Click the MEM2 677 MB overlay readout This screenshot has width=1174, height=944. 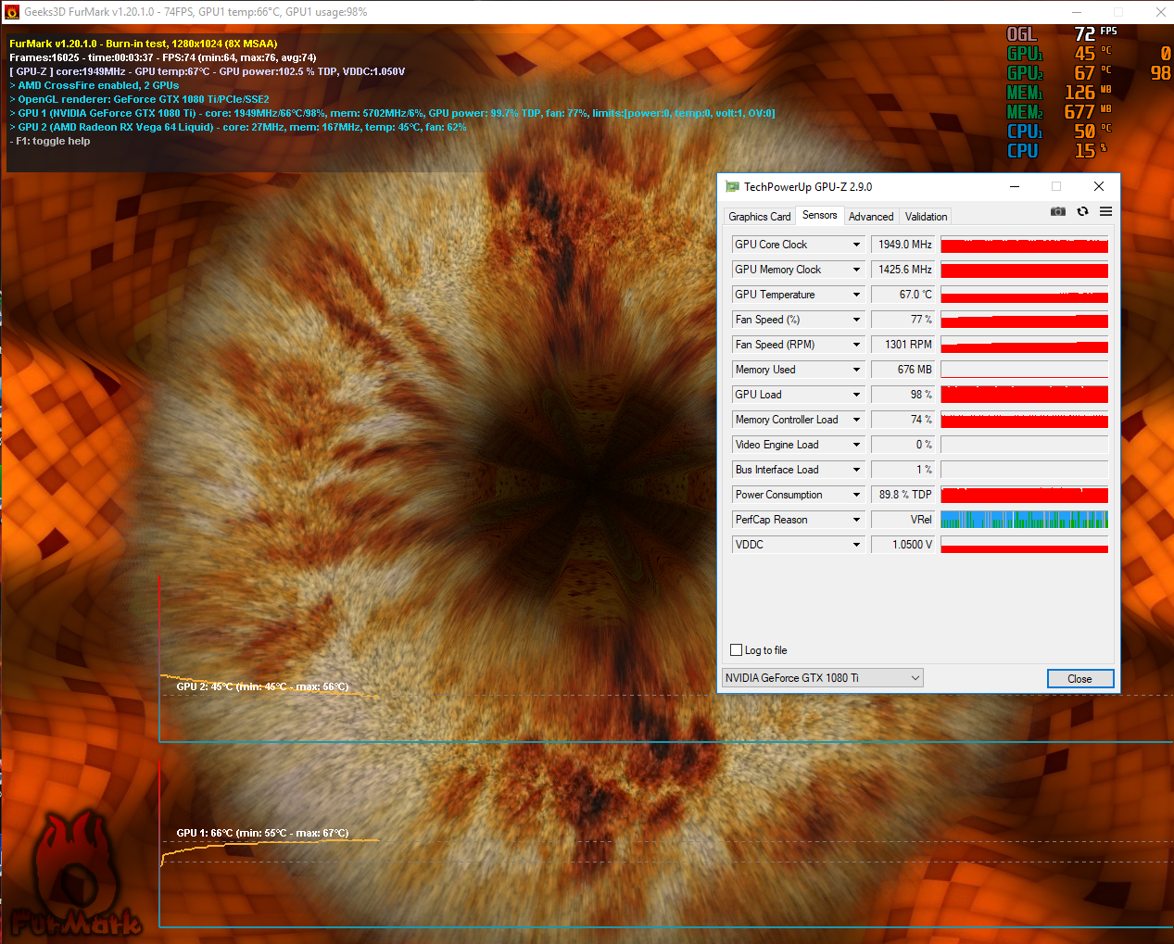1059,112
